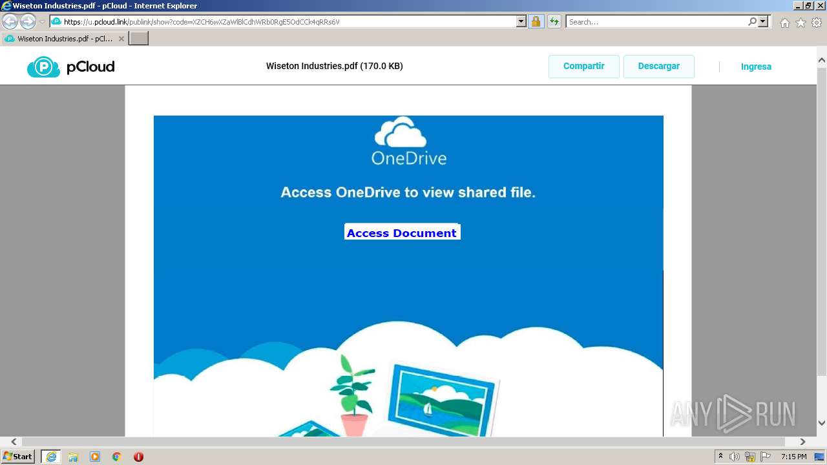
Task: Go back with the browser Back arrow
Action: [10, 22]
